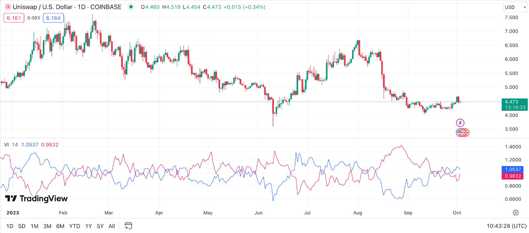Click the Oct label on time axis
This screenshot has height=233, width=529.
point(457,213)
